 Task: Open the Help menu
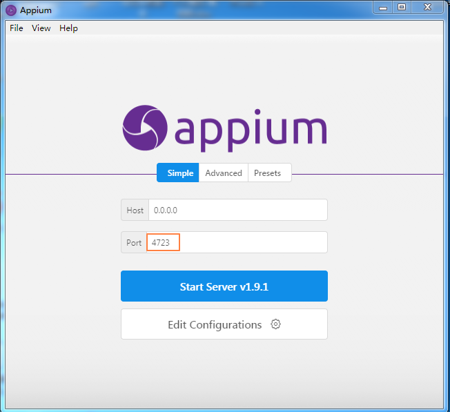tap(68, 28)
